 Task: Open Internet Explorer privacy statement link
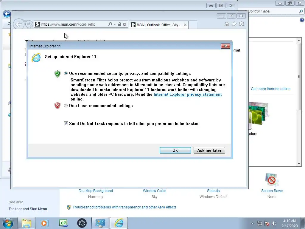click(x=188, y=95)
